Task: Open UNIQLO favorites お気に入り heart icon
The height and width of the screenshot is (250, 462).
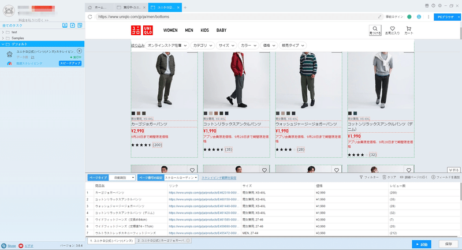Action: pyautogui.click(x=393, y=30)
